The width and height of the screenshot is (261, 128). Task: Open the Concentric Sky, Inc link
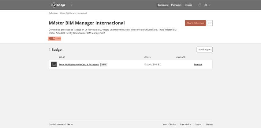(x=65, y=124)
